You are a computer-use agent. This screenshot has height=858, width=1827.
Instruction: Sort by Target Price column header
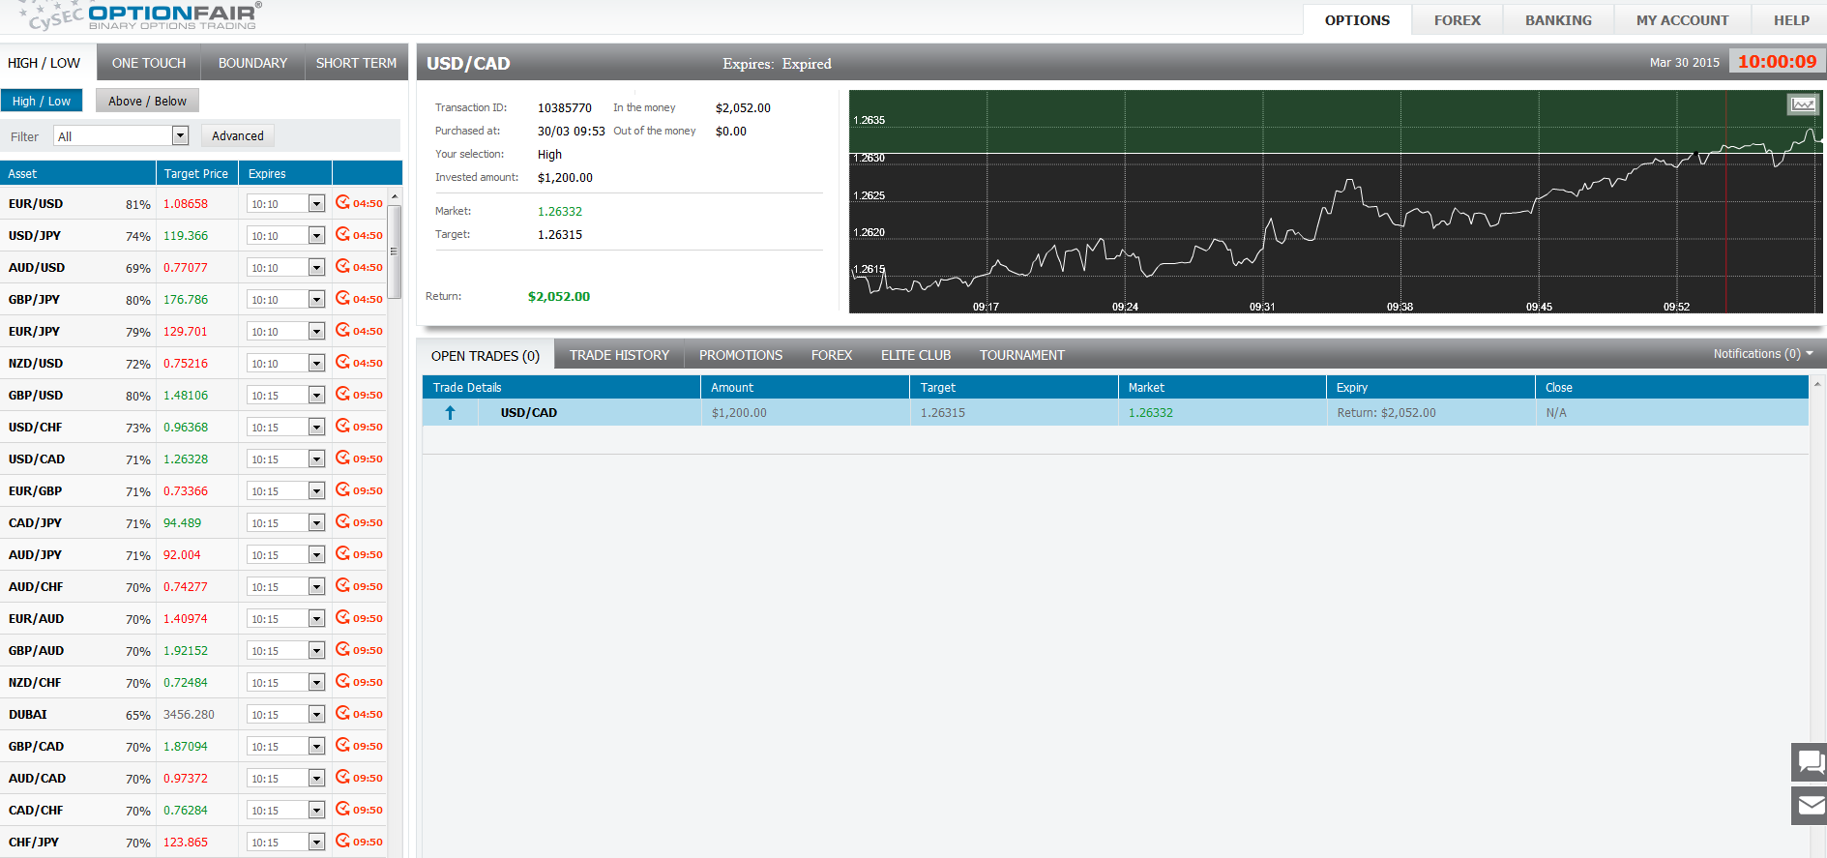coord(197,173)
